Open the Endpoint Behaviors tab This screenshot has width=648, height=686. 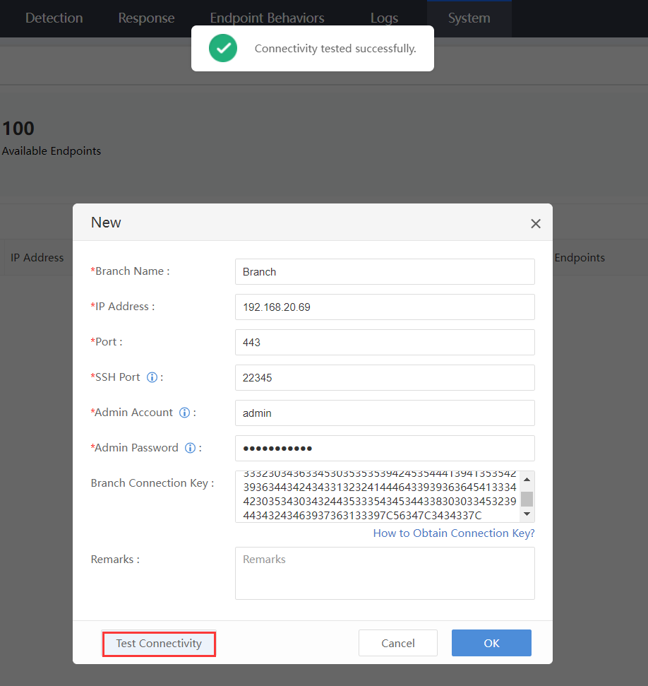click(267, 18)
